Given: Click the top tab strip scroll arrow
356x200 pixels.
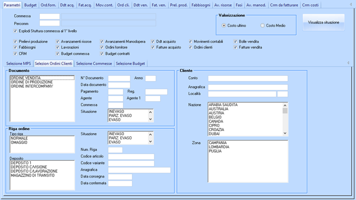Looking at the screenshot, I should [351, 5].
